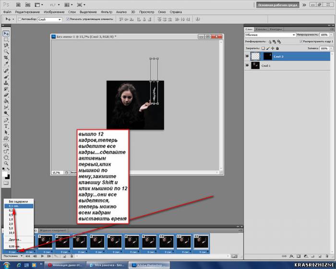Click the lock all icon in Layers panel
The height and width of the screenshot is (269, 336).
277,49
